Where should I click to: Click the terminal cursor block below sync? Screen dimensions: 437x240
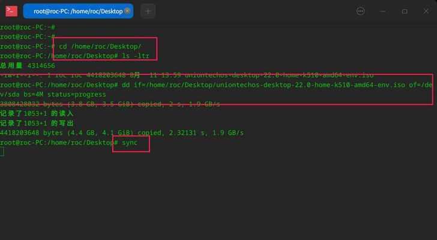point(2,152)
